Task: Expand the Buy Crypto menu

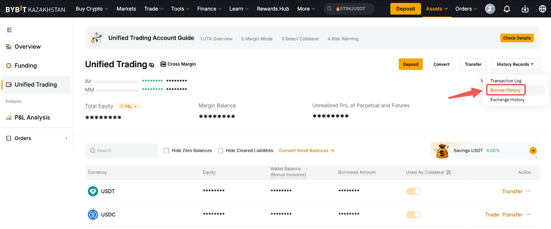Action: click(92, 9)
